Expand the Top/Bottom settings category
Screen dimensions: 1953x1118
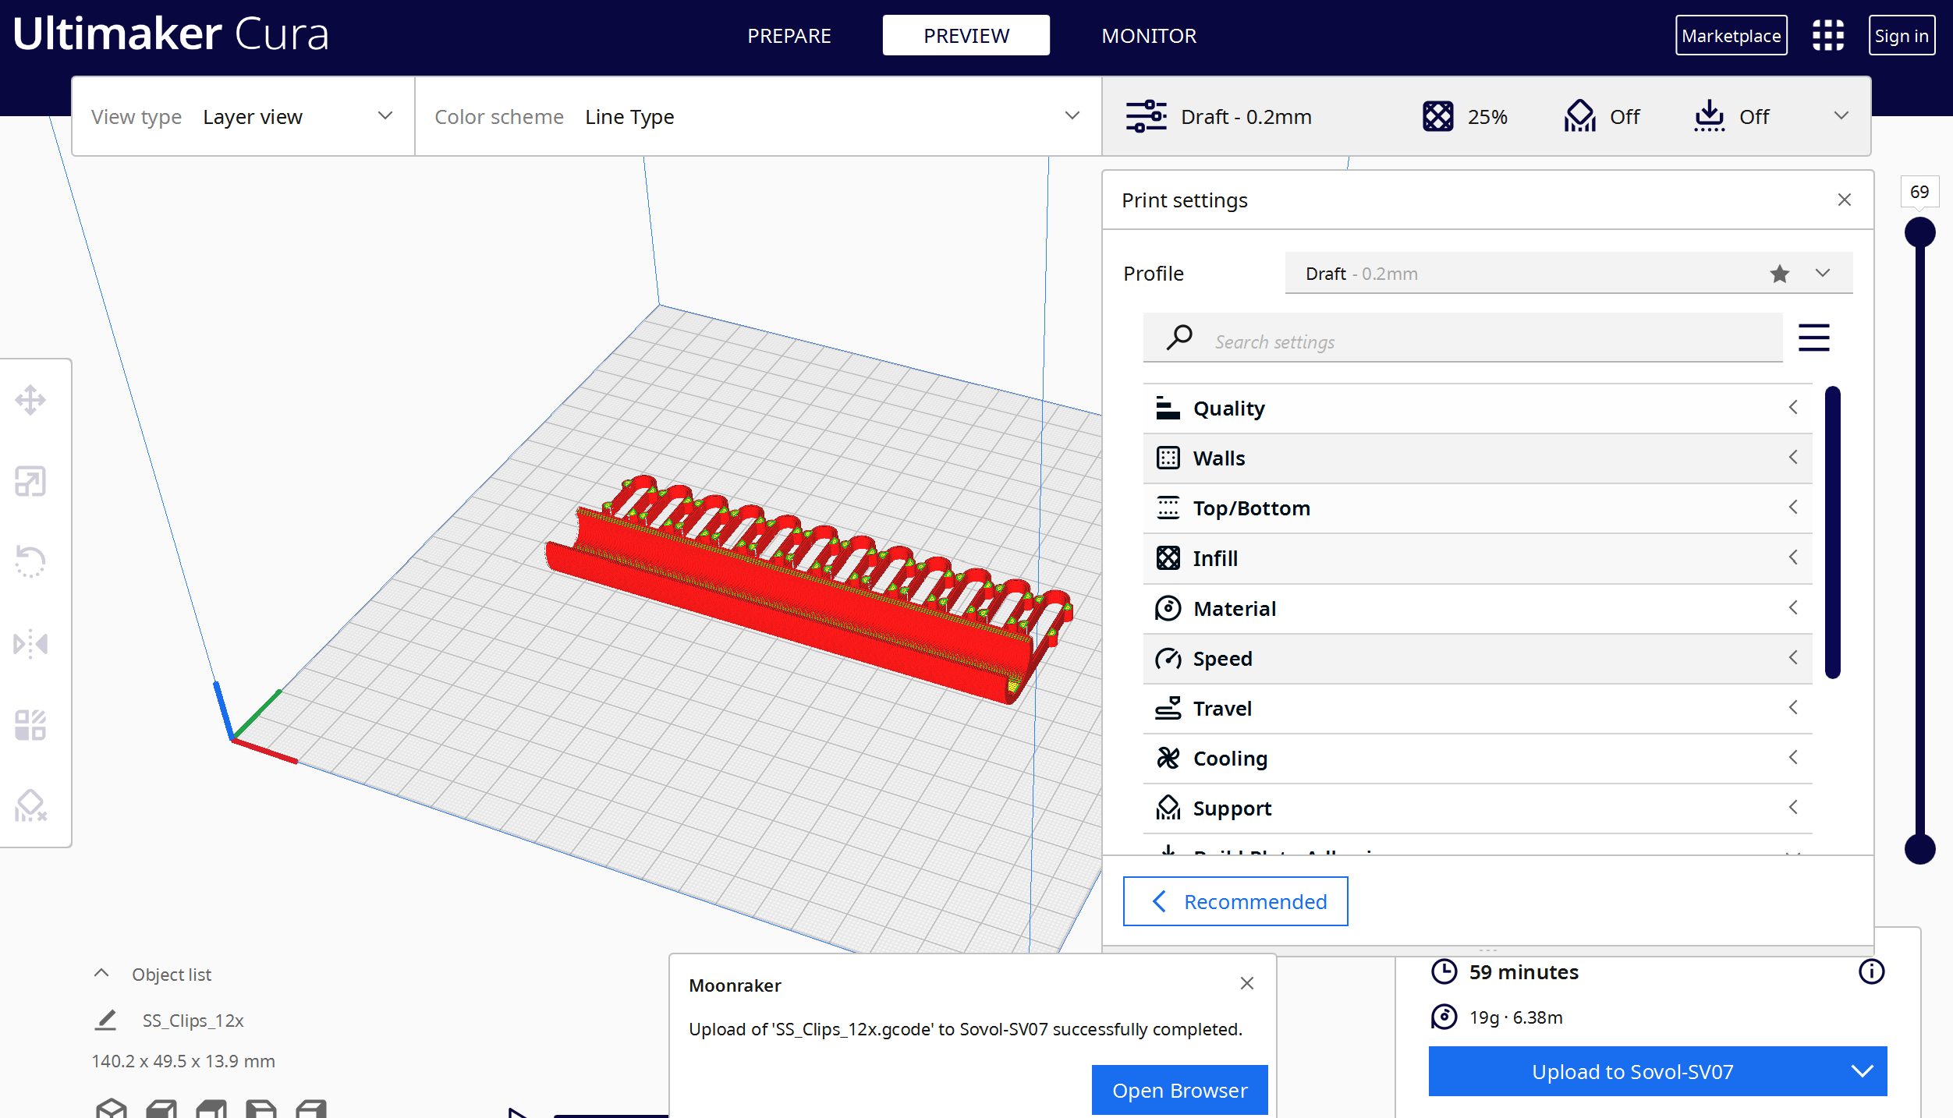[1477, 508]
